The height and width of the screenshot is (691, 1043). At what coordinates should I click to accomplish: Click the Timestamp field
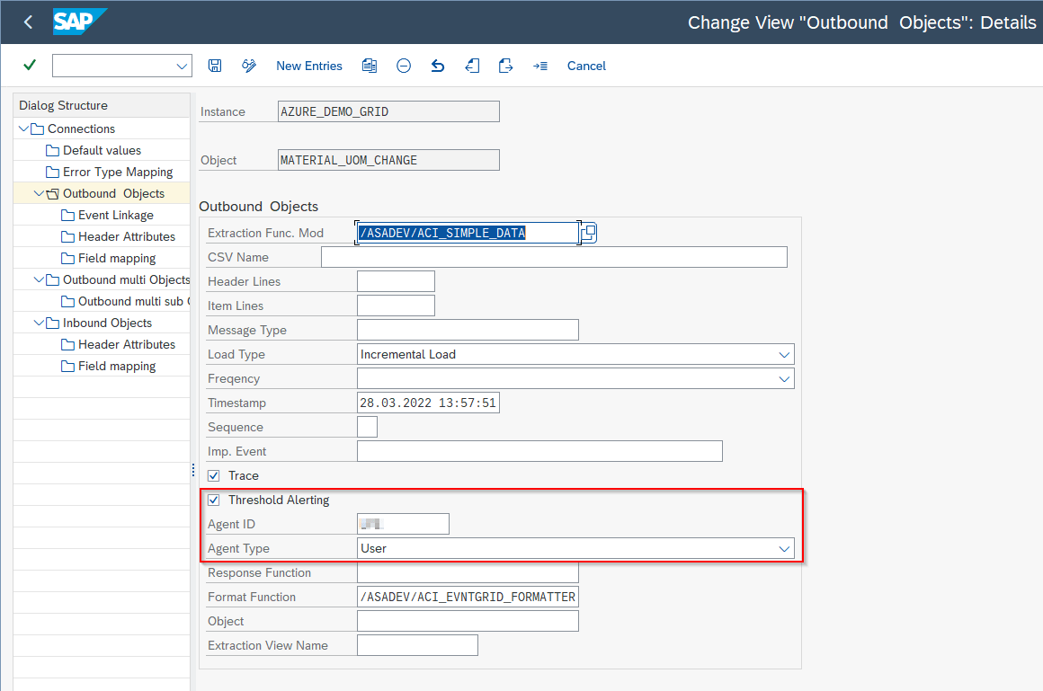(428, 403)
